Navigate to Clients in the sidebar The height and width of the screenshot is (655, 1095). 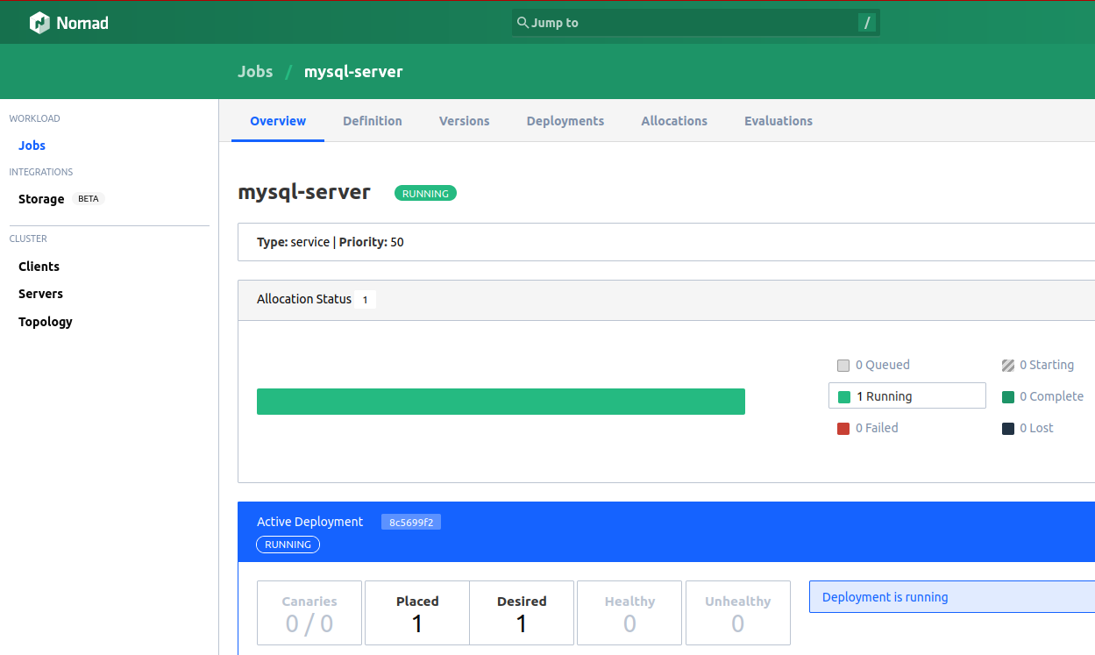pos(39,267)
